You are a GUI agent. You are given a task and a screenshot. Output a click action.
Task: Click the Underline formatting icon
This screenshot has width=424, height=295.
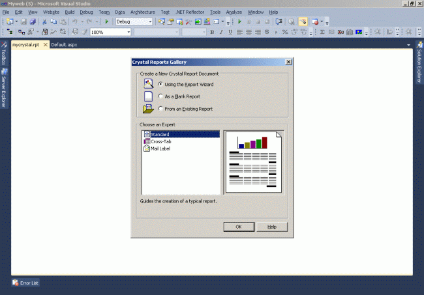(x=230, y=32)
